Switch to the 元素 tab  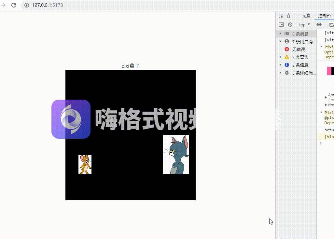(x=306, y=15)
